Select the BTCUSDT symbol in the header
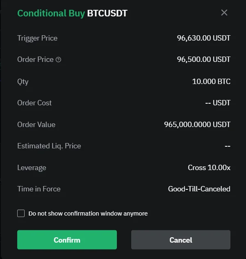This screenshot has height=259, width=246. 107,13
